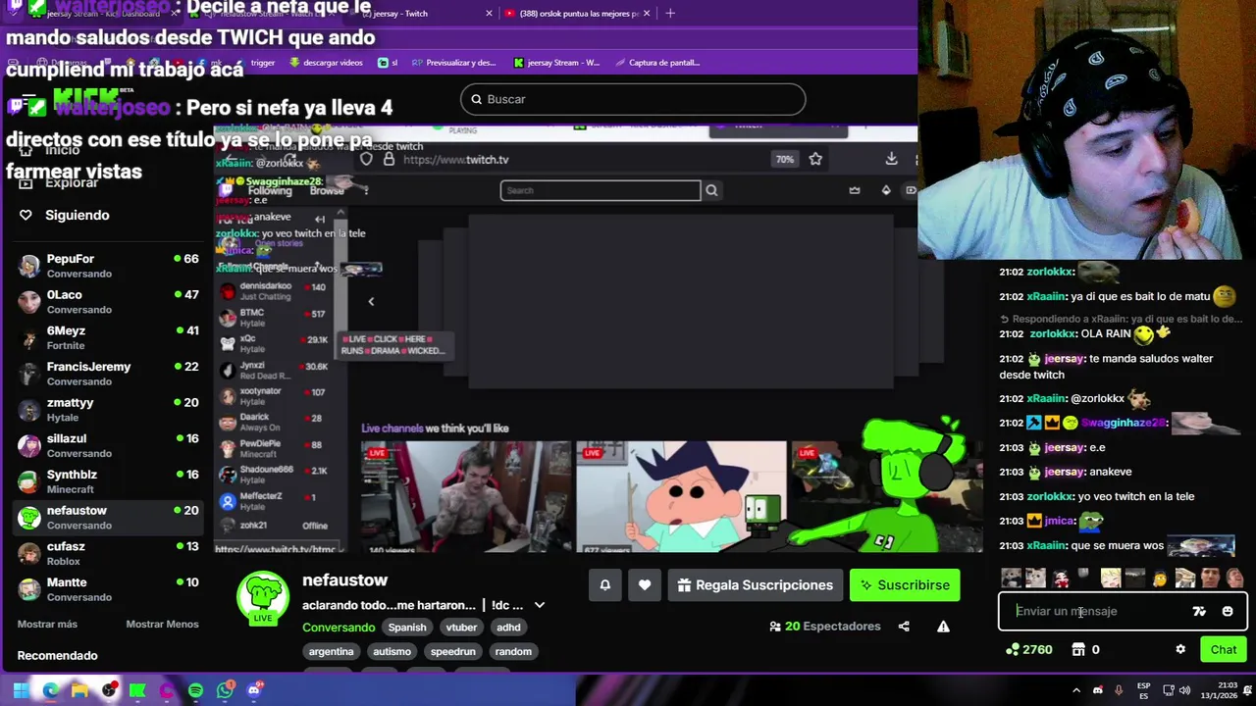This screenshot has height=706, width=1256.
Task: Click the Twitch search magnifier button
Action: click(711, 190)
